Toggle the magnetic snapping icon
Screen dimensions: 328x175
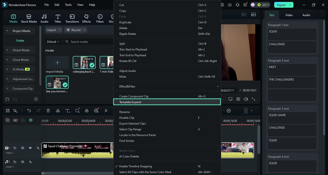coord(31,120)
